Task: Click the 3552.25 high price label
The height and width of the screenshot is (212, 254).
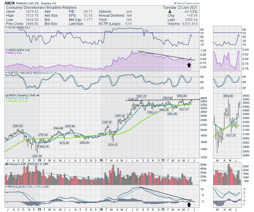Action: coord(141,96)
